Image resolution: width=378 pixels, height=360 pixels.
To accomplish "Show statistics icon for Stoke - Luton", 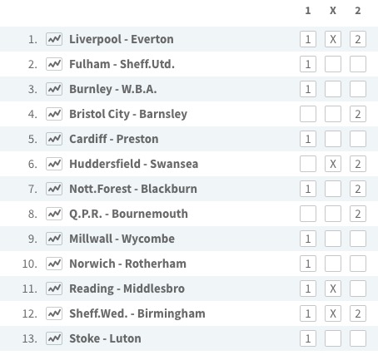I will (54, 338).
